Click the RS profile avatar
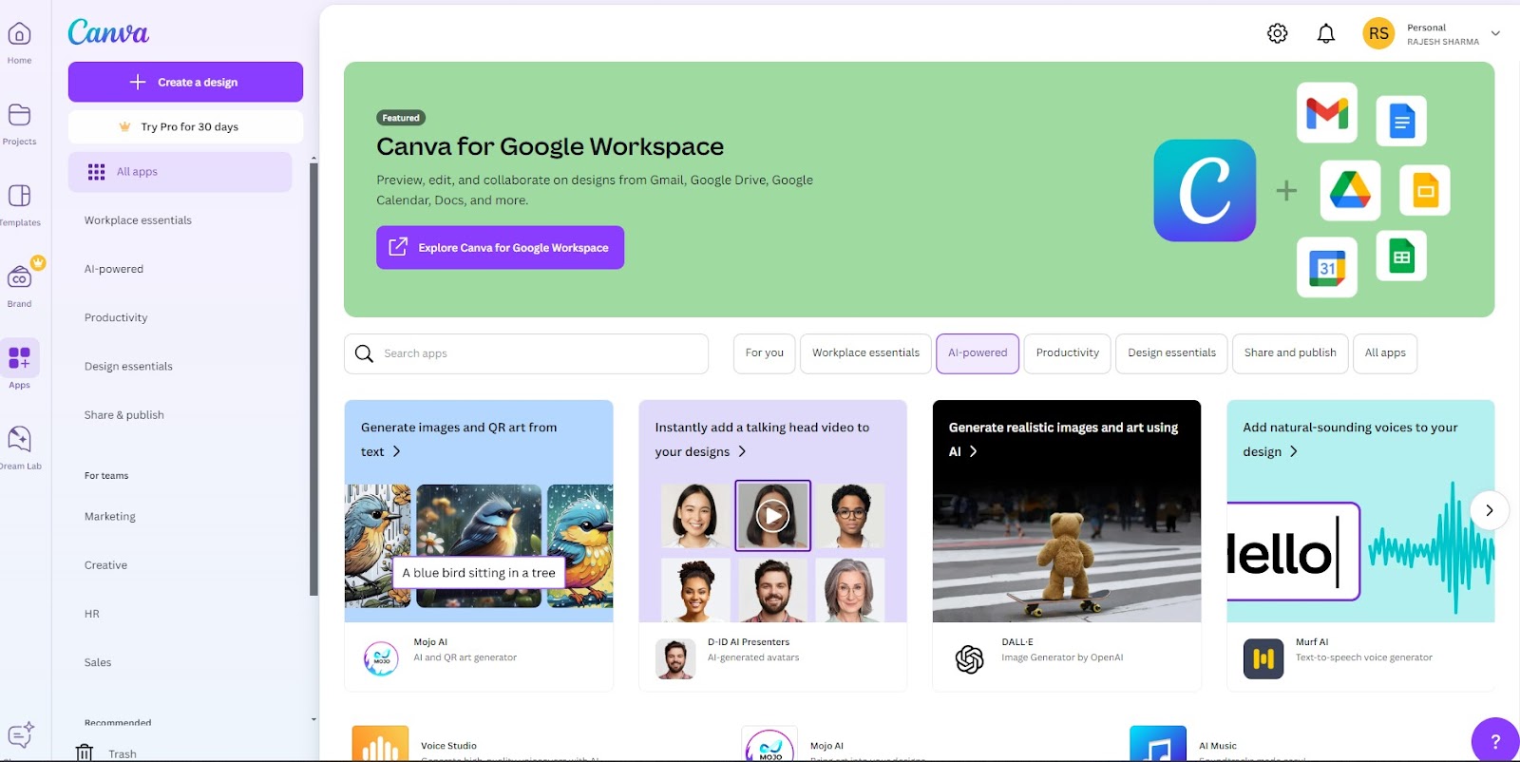Viewport: 1520px width, 762px height. 1378,33
